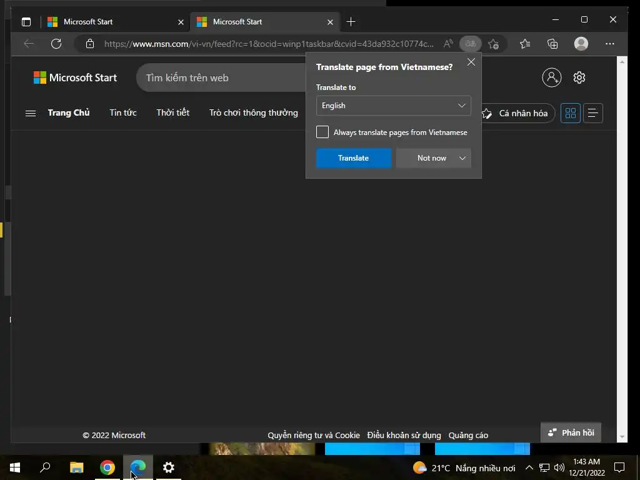Click the page scrollbar up arrow
Image resolution: width=640 pixels, height=480 pixels.
tap(622, 62)
